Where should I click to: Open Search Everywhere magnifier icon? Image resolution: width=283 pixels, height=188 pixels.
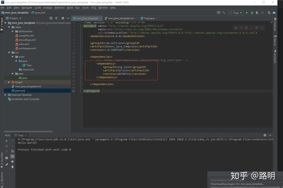point(269,13)
